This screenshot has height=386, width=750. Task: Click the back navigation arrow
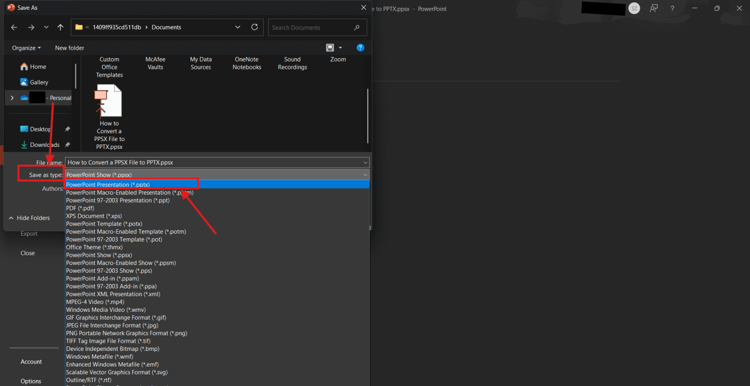click(14, 27)
